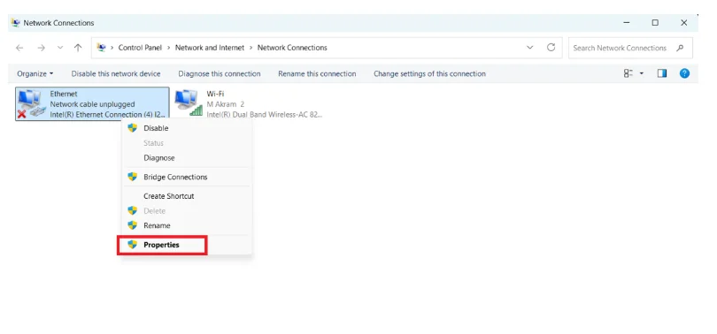Click Disable this network device
This screenshot has height=334, width=717.
point(116,73)
